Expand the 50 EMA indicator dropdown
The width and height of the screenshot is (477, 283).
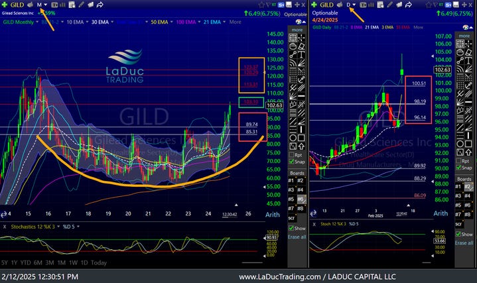[172, 22]
